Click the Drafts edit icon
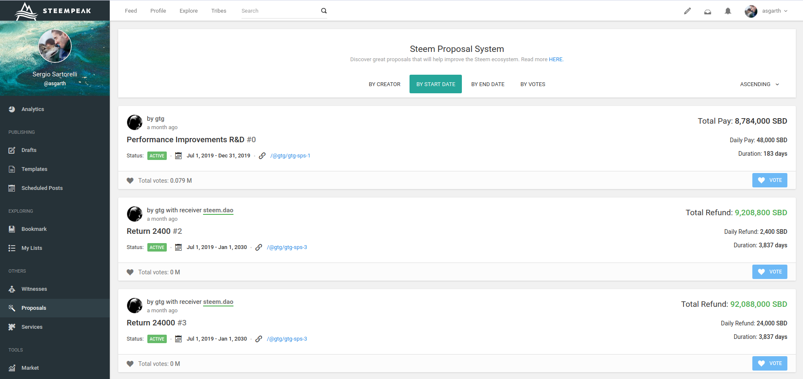The width and height of the screenshot is (803, 379). click(x=12, y=150)
